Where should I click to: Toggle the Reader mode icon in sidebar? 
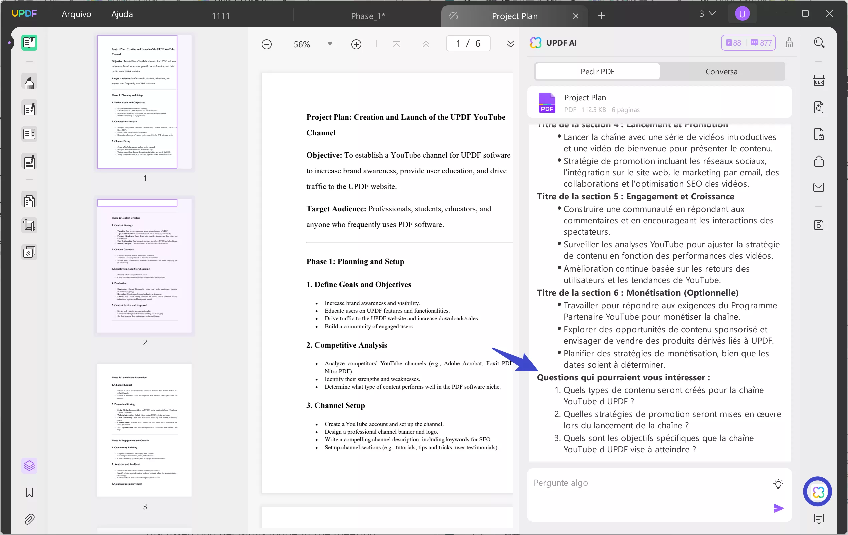pyautogui.click(x=29, y=43)
